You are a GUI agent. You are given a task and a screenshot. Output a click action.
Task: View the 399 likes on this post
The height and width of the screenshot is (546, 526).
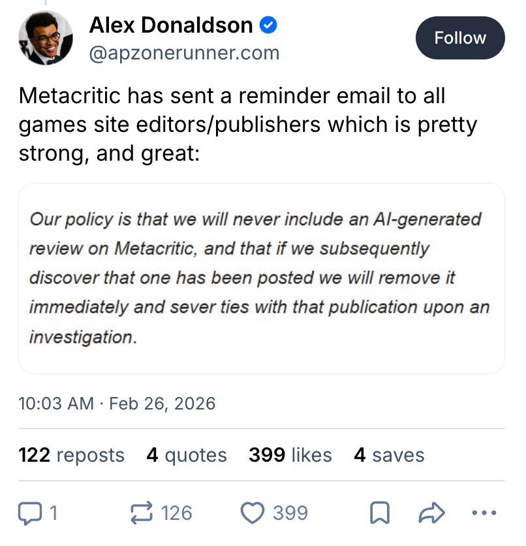(290, 455)
